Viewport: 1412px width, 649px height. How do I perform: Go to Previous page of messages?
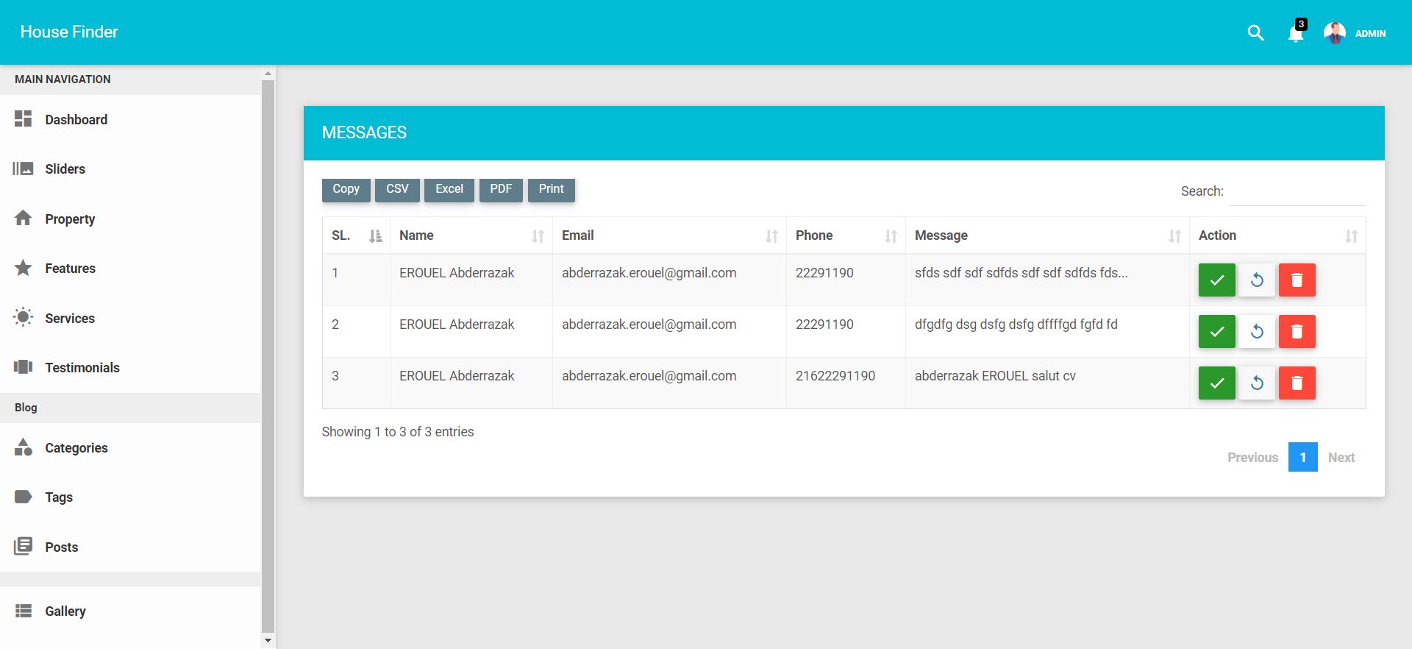(x=1252, y=458)
